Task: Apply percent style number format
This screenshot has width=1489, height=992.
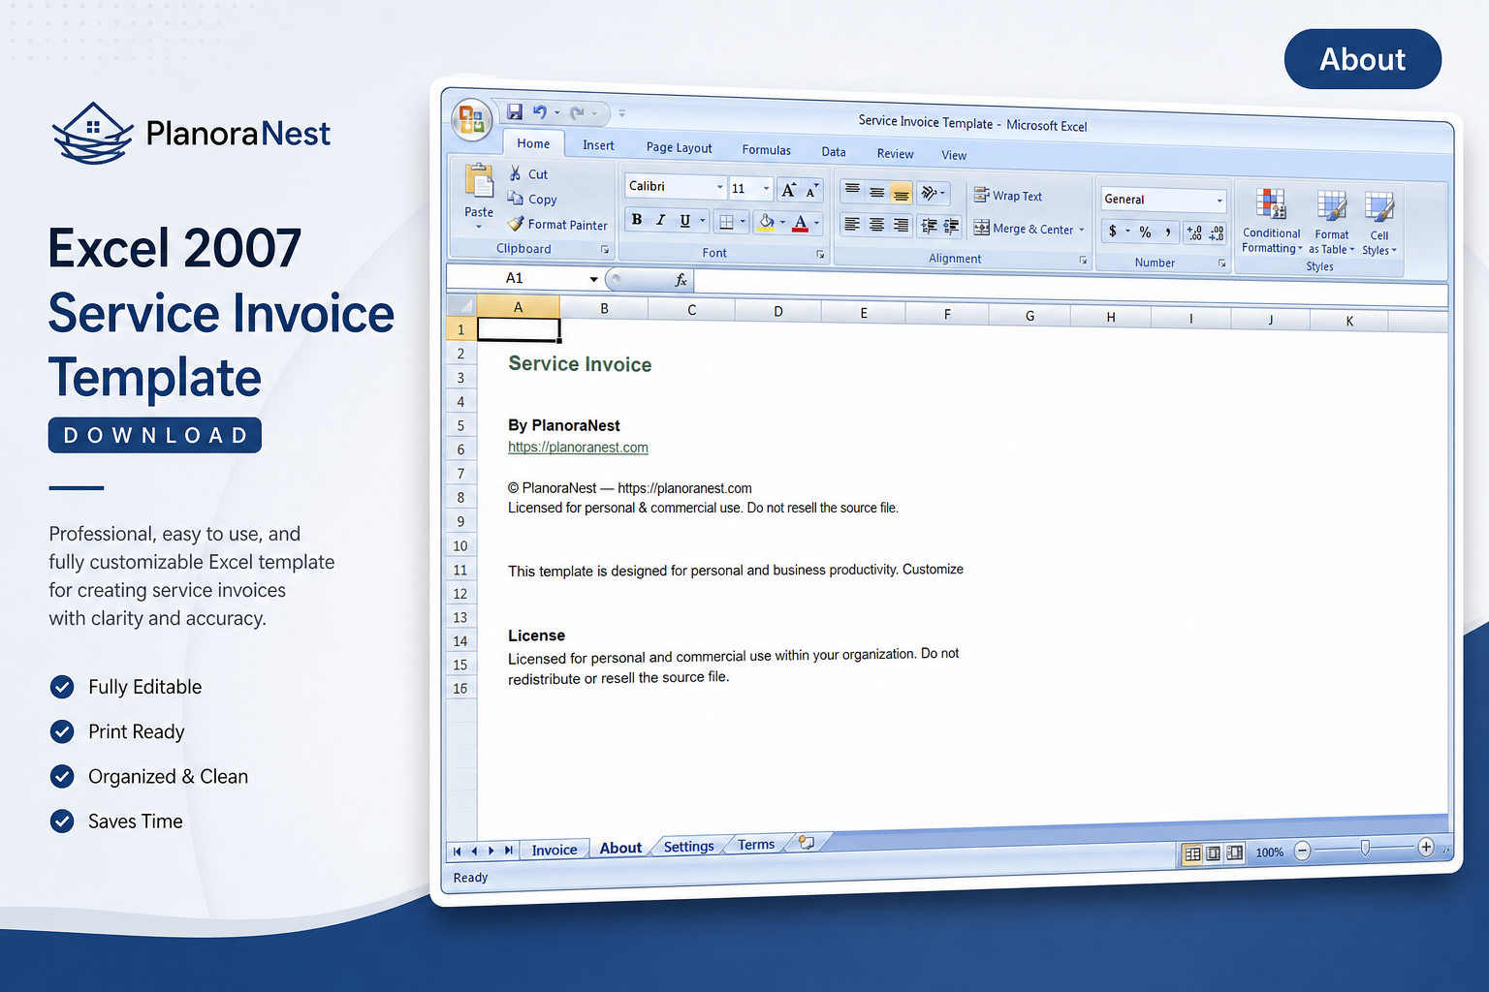Action: click(x=1146, y=232)
